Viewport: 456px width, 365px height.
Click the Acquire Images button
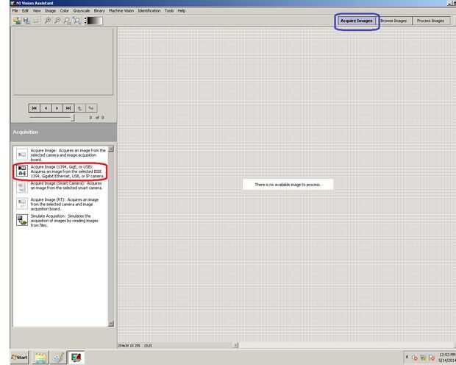[357, 21]
